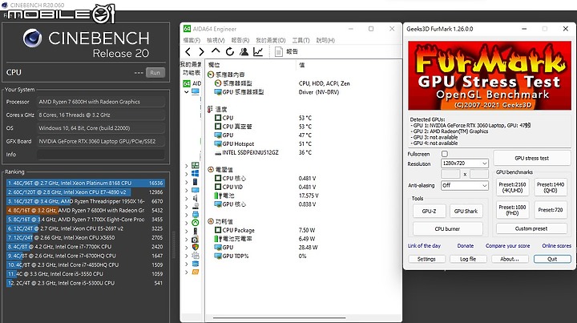Image resolution: width=577 pixels, height=323 pixels.
Task: Click the sensor clock icon beside 感應器內容
Action: click(211, 75)
